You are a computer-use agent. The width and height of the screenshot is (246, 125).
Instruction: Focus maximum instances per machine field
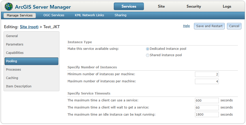pyautogui.click(x=207, y=81)
